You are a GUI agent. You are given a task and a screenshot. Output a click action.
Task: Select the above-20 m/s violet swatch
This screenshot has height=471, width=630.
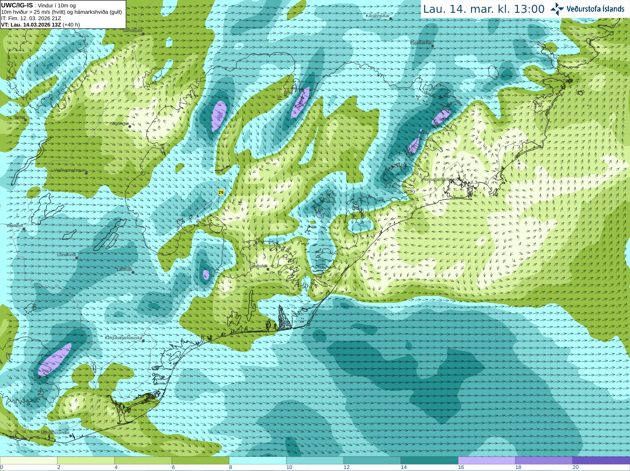[x=601, y=460]
